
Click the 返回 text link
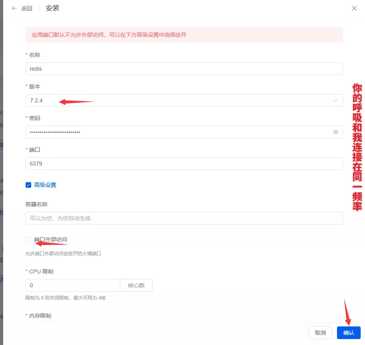coord(27,8)
